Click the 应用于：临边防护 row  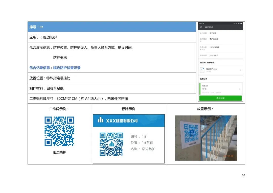pyautogui.click(x=112, y=37)
